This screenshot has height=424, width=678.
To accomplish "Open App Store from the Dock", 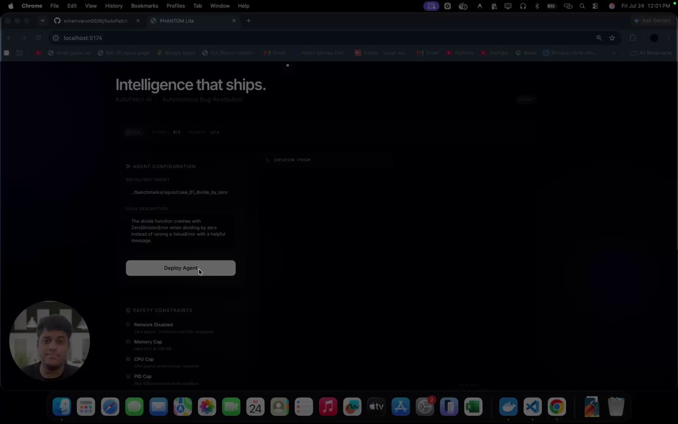I will point(401,407).
